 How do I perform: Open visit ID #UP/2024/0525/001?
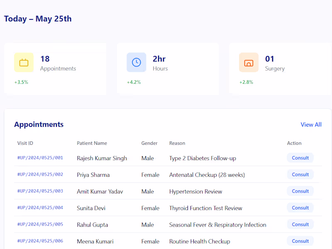[x=40, y=158]
